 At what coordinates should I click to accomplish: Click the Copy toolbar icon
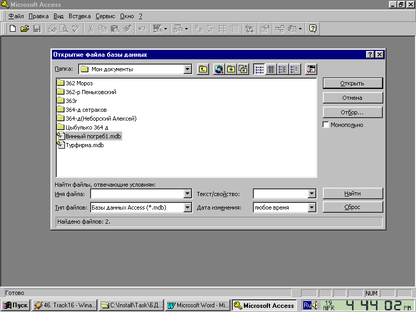(x=102, y=29)
